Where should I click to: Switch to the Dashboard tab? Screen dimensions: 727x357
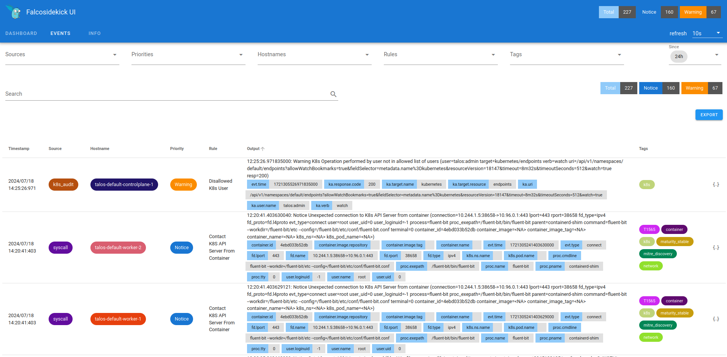coord(21,33)
